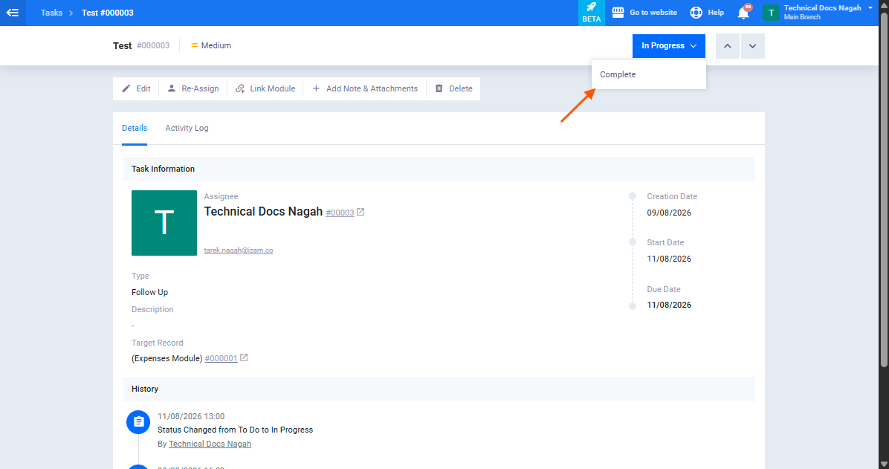The width and height of the screenshot is (889, 469).
Task: Click the green T user avatar in header
Action: (771, 13)
